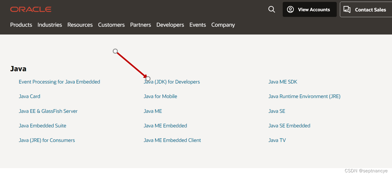Click the View Accounts person icon
The height and width of the screenshot is (176, 392).
[x=290, y=9]
